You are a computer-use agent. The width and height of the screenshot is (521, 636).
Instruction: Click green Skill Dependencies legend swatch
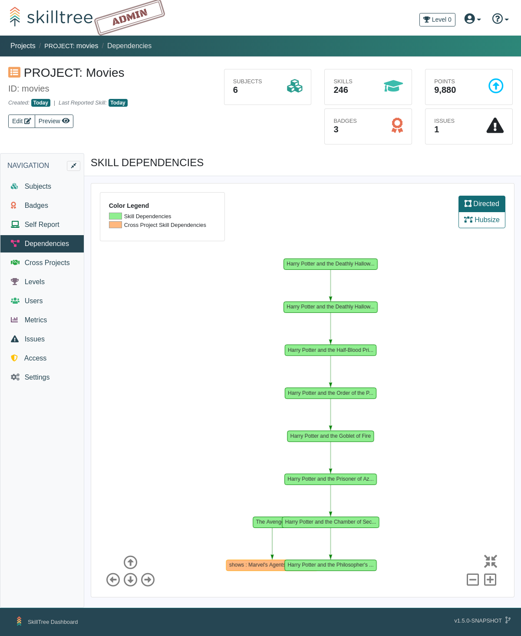point(115,216)
